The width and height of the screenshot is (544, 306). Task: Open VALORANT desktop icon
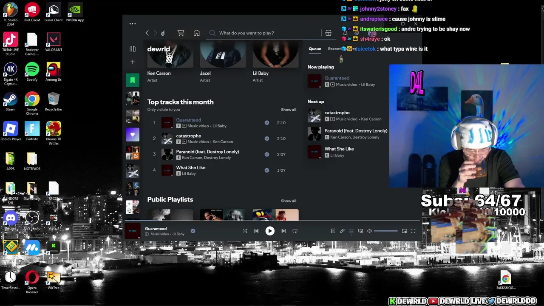click(54, 42)
